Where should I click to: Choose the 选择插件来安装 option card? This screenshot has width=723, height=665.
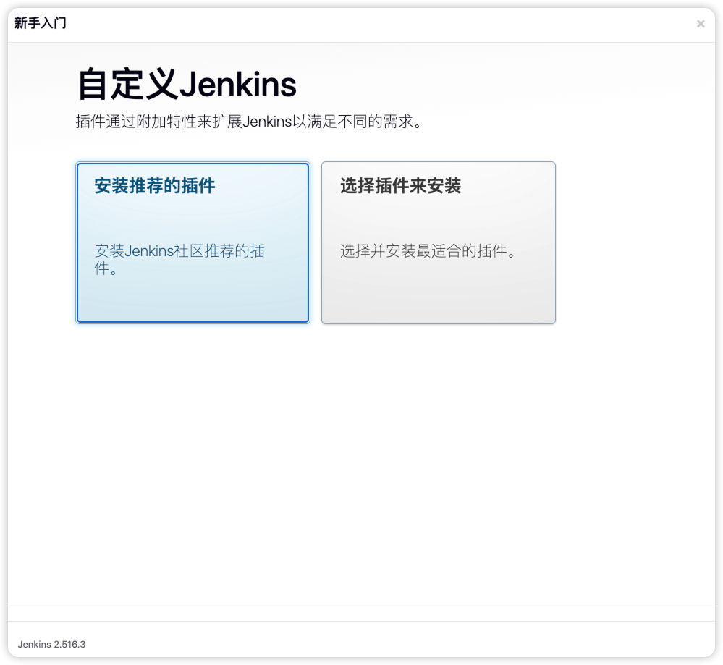tap(439, 242)
